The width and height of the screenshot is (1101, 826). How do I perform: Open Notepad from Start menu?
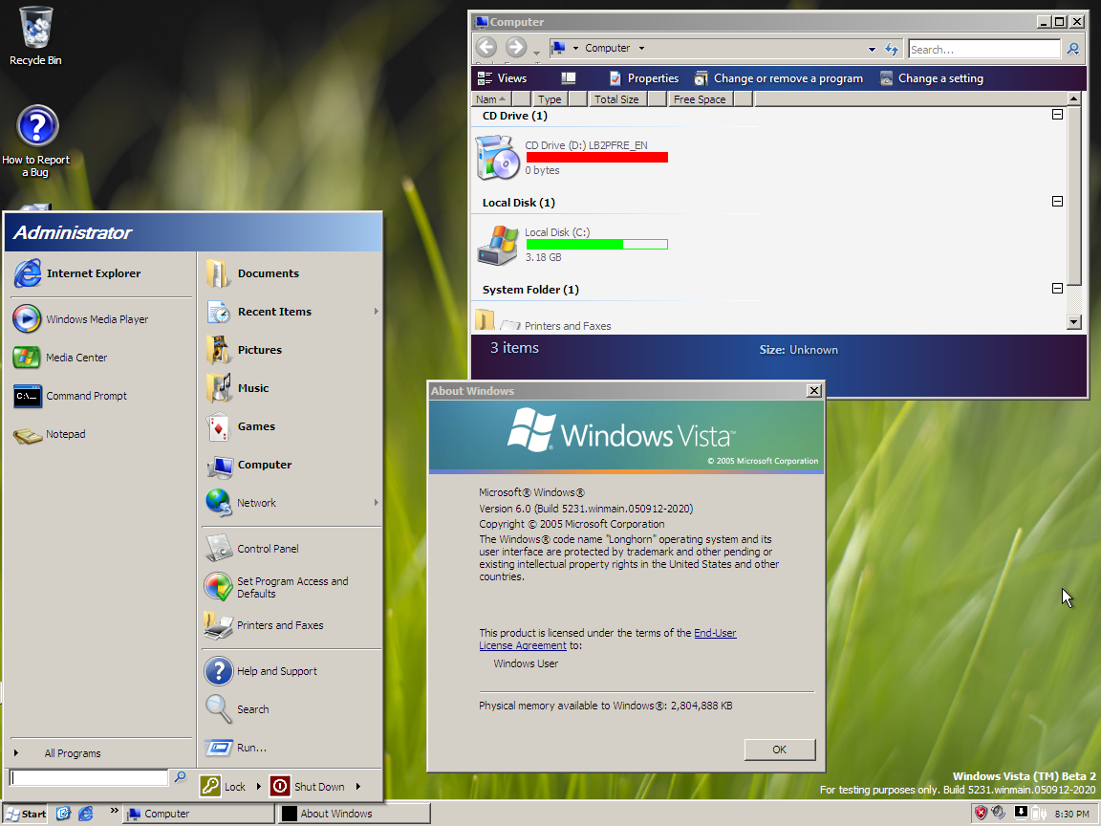pyautogui.click(x=101, y=434)
